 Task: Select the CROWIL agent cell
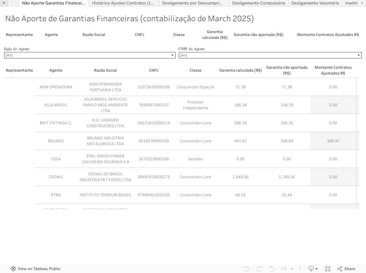pos(56,177)
